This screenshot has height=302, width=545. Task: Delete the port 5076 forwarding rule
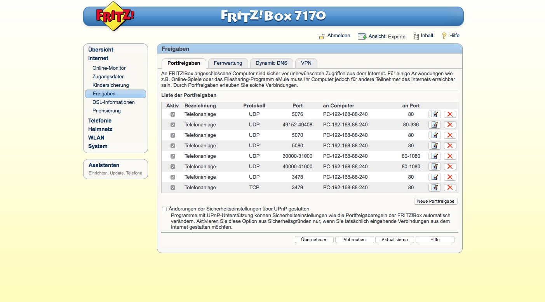point(450,114)
